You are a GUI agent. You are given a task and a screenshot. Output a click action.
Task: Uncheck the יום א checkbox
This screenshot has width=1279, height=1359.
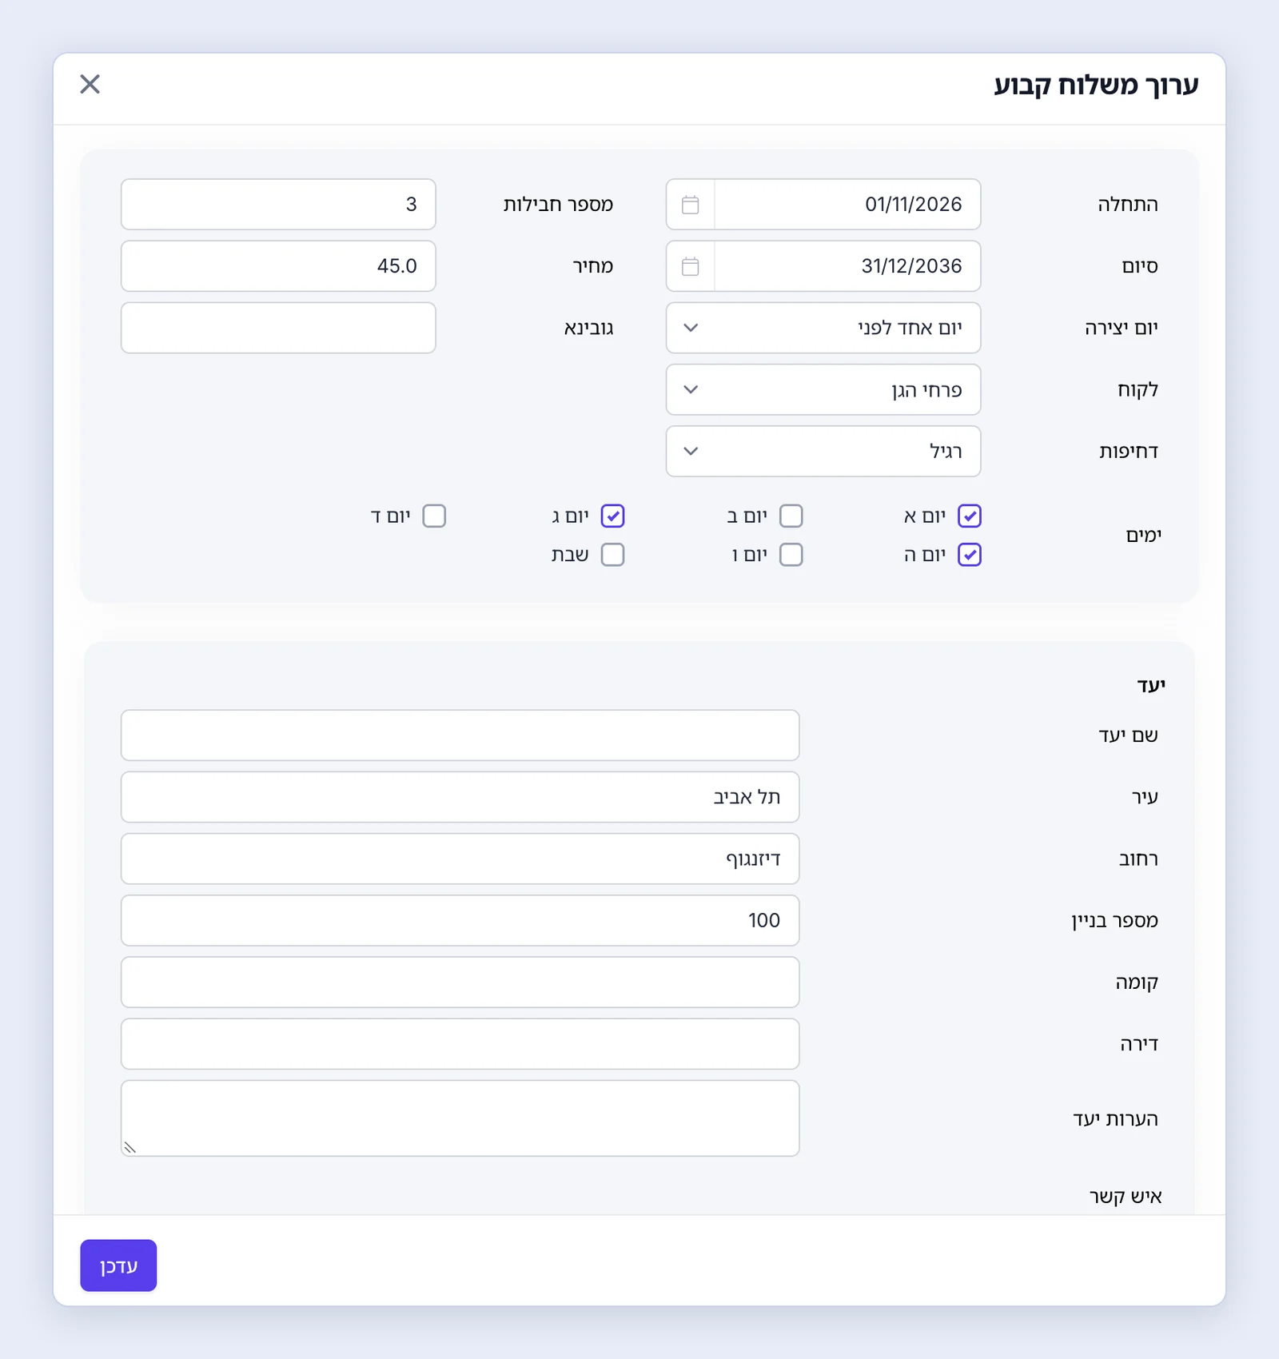tap(970, 516)
